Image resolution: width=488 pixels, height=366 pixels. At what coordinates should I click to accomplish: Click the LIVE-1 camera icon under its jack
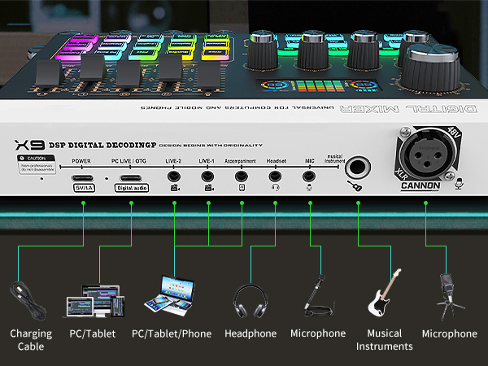click(209, 188)
